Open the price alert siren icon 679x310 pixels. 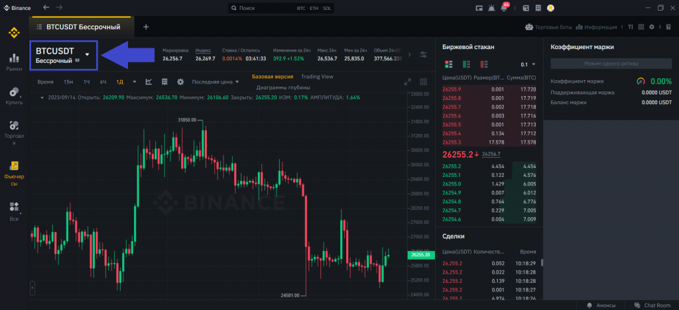tap(491, 8)
